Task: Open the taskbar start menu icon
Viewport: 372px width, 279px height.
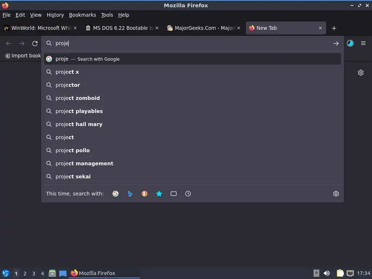Action: tap(6, 273)
